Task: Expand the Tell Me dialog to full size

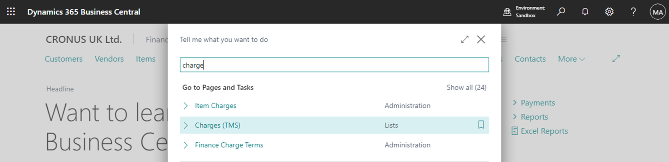Action: click(x=464, y=39)
